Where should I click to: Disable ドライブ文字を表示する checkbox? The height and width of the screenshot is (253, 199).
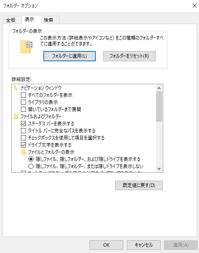24,145
